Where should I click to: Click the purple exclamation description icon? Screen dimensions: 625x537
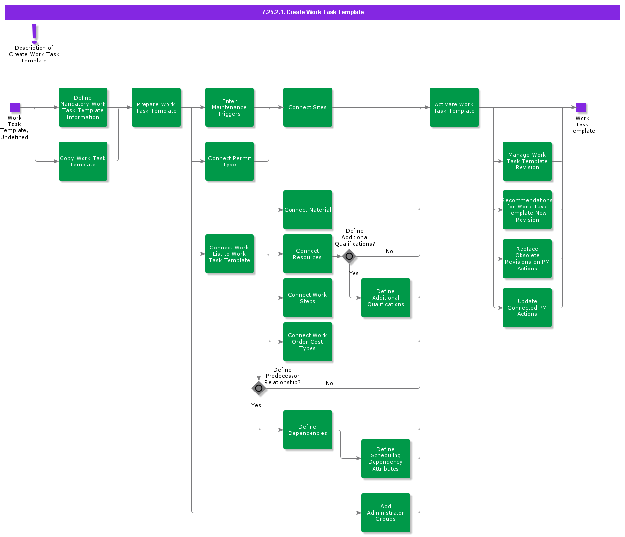point(34,34)
